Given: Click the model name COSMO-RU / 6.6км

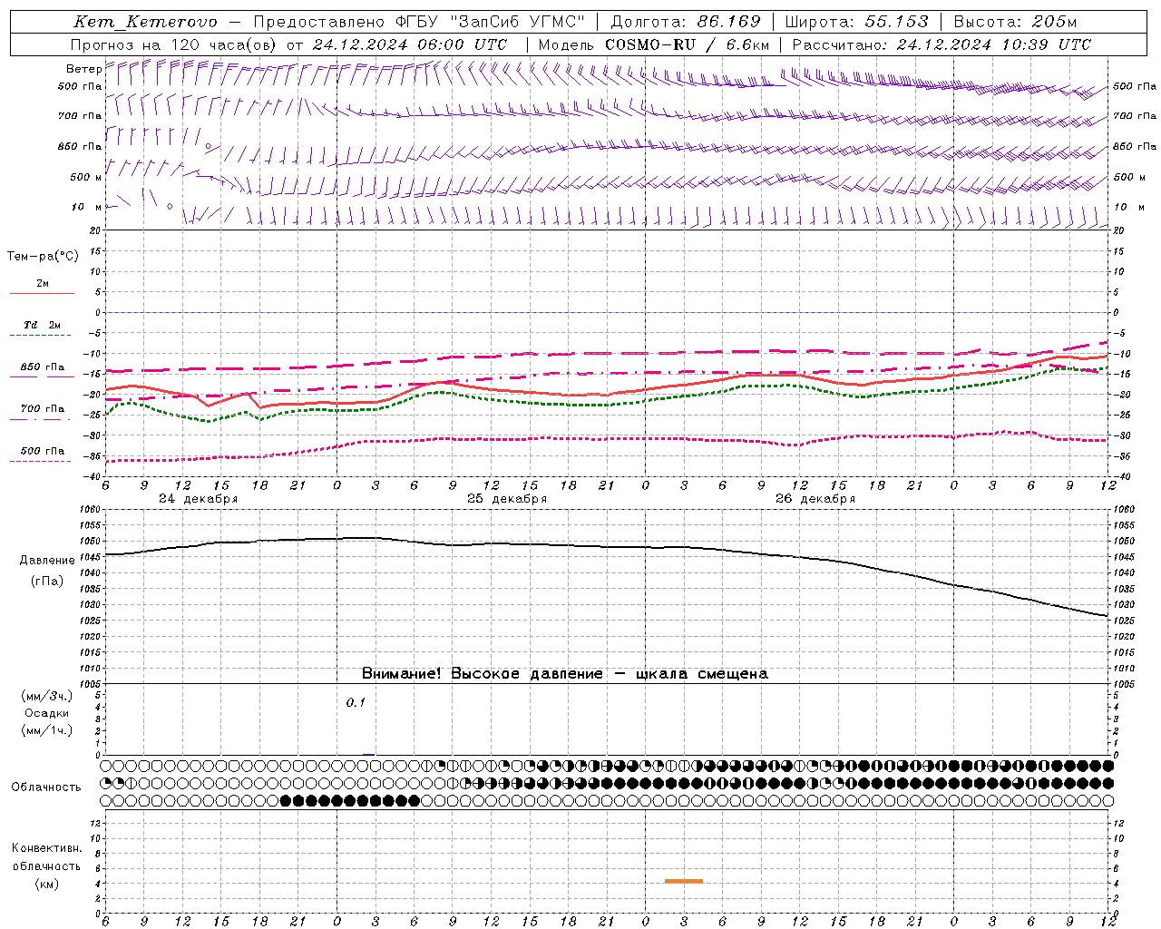Looking at the screenshot, I should pos(688,44).
